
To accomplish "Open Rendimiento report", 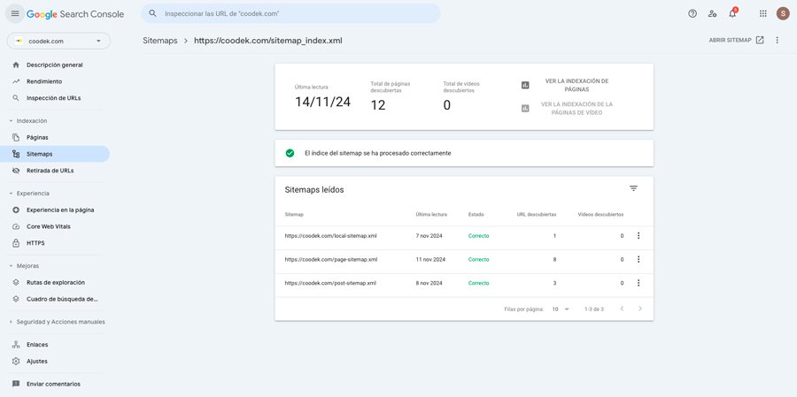I will coord(55,81).
